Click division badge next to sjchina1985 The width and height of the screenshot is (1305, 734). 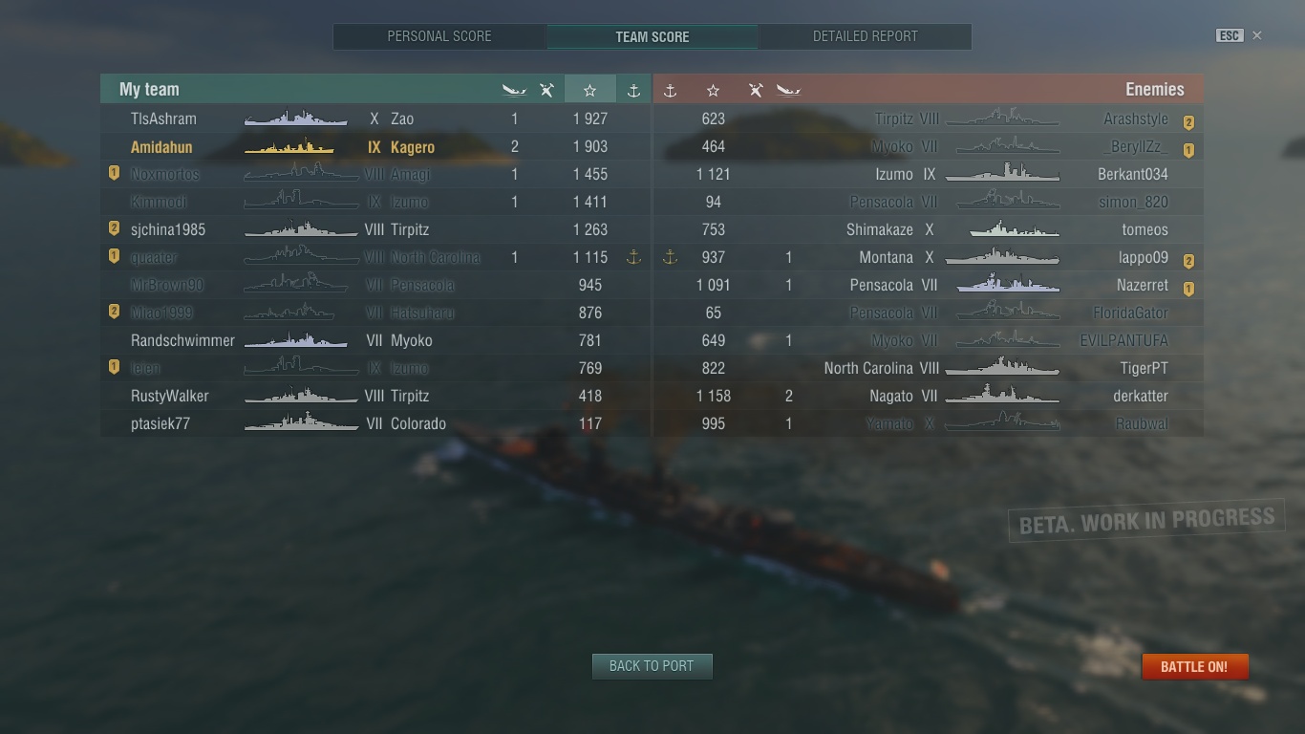click(114, 229)
